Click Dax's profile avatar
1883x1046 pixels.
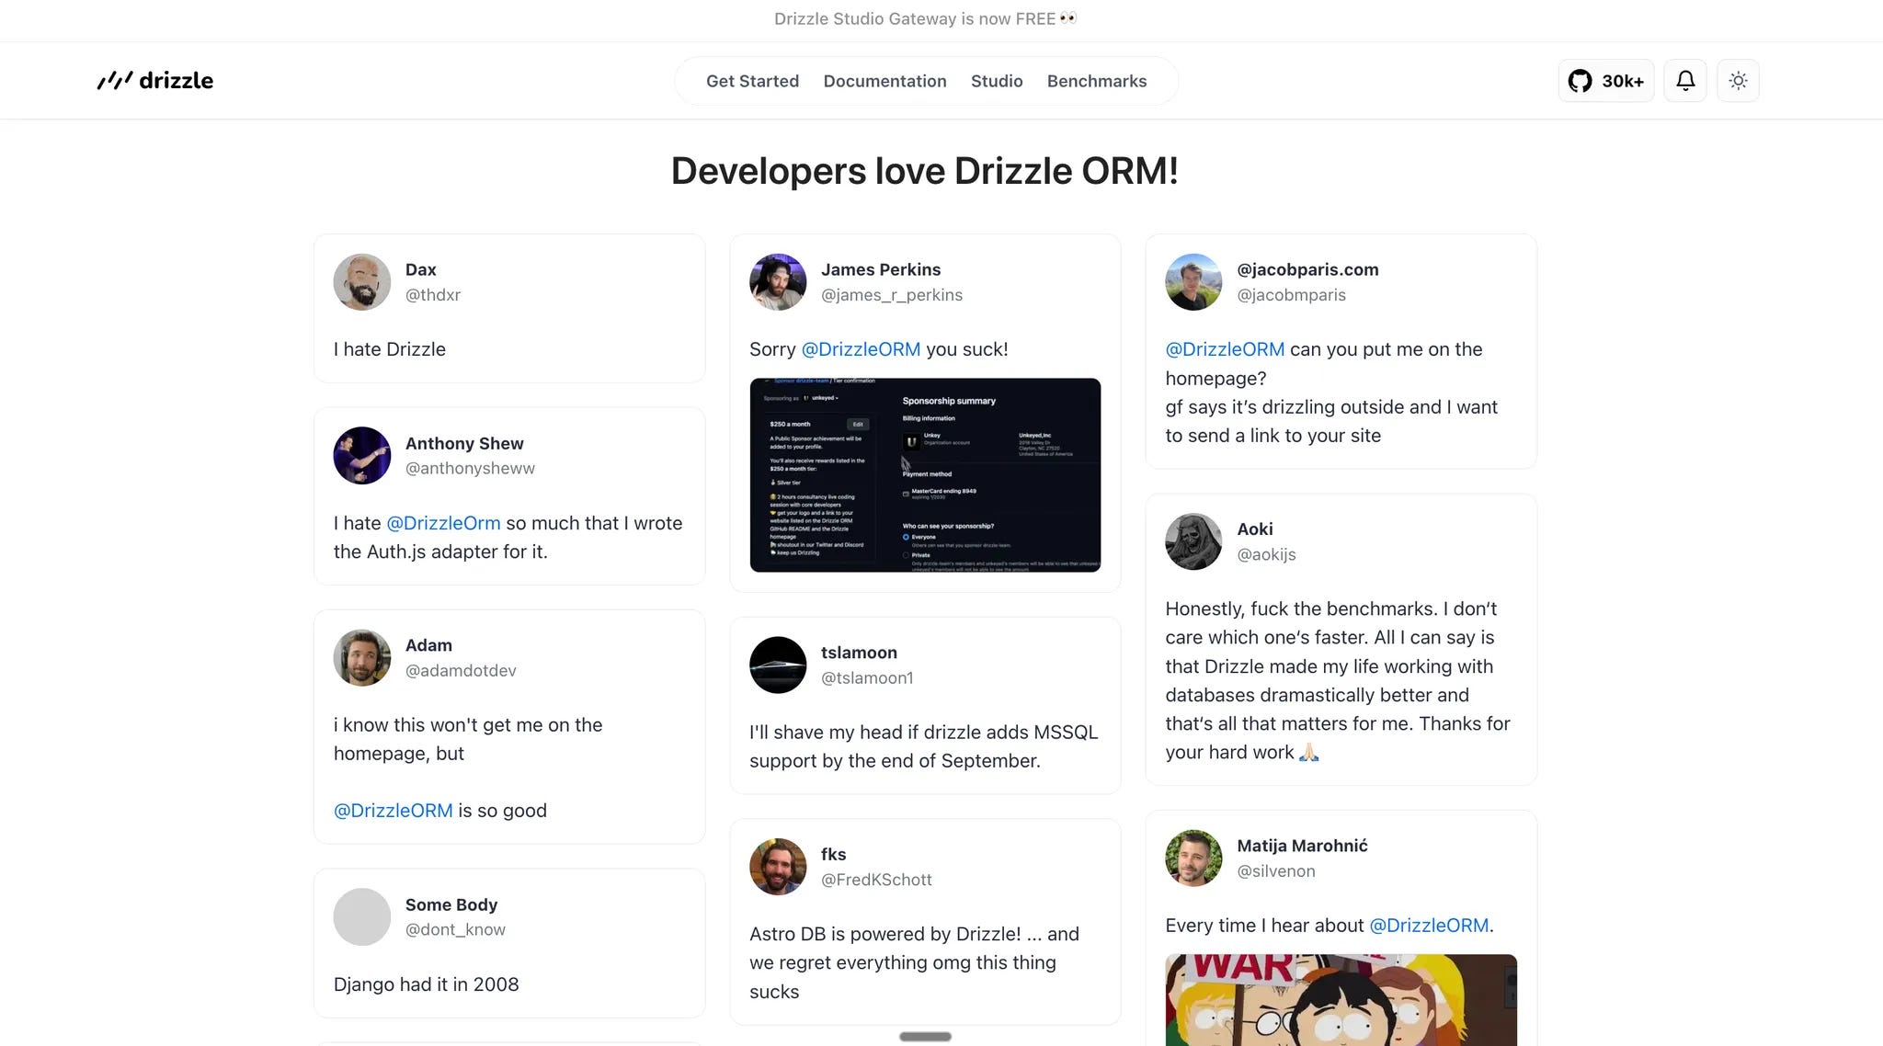click(x=362, y=282)
